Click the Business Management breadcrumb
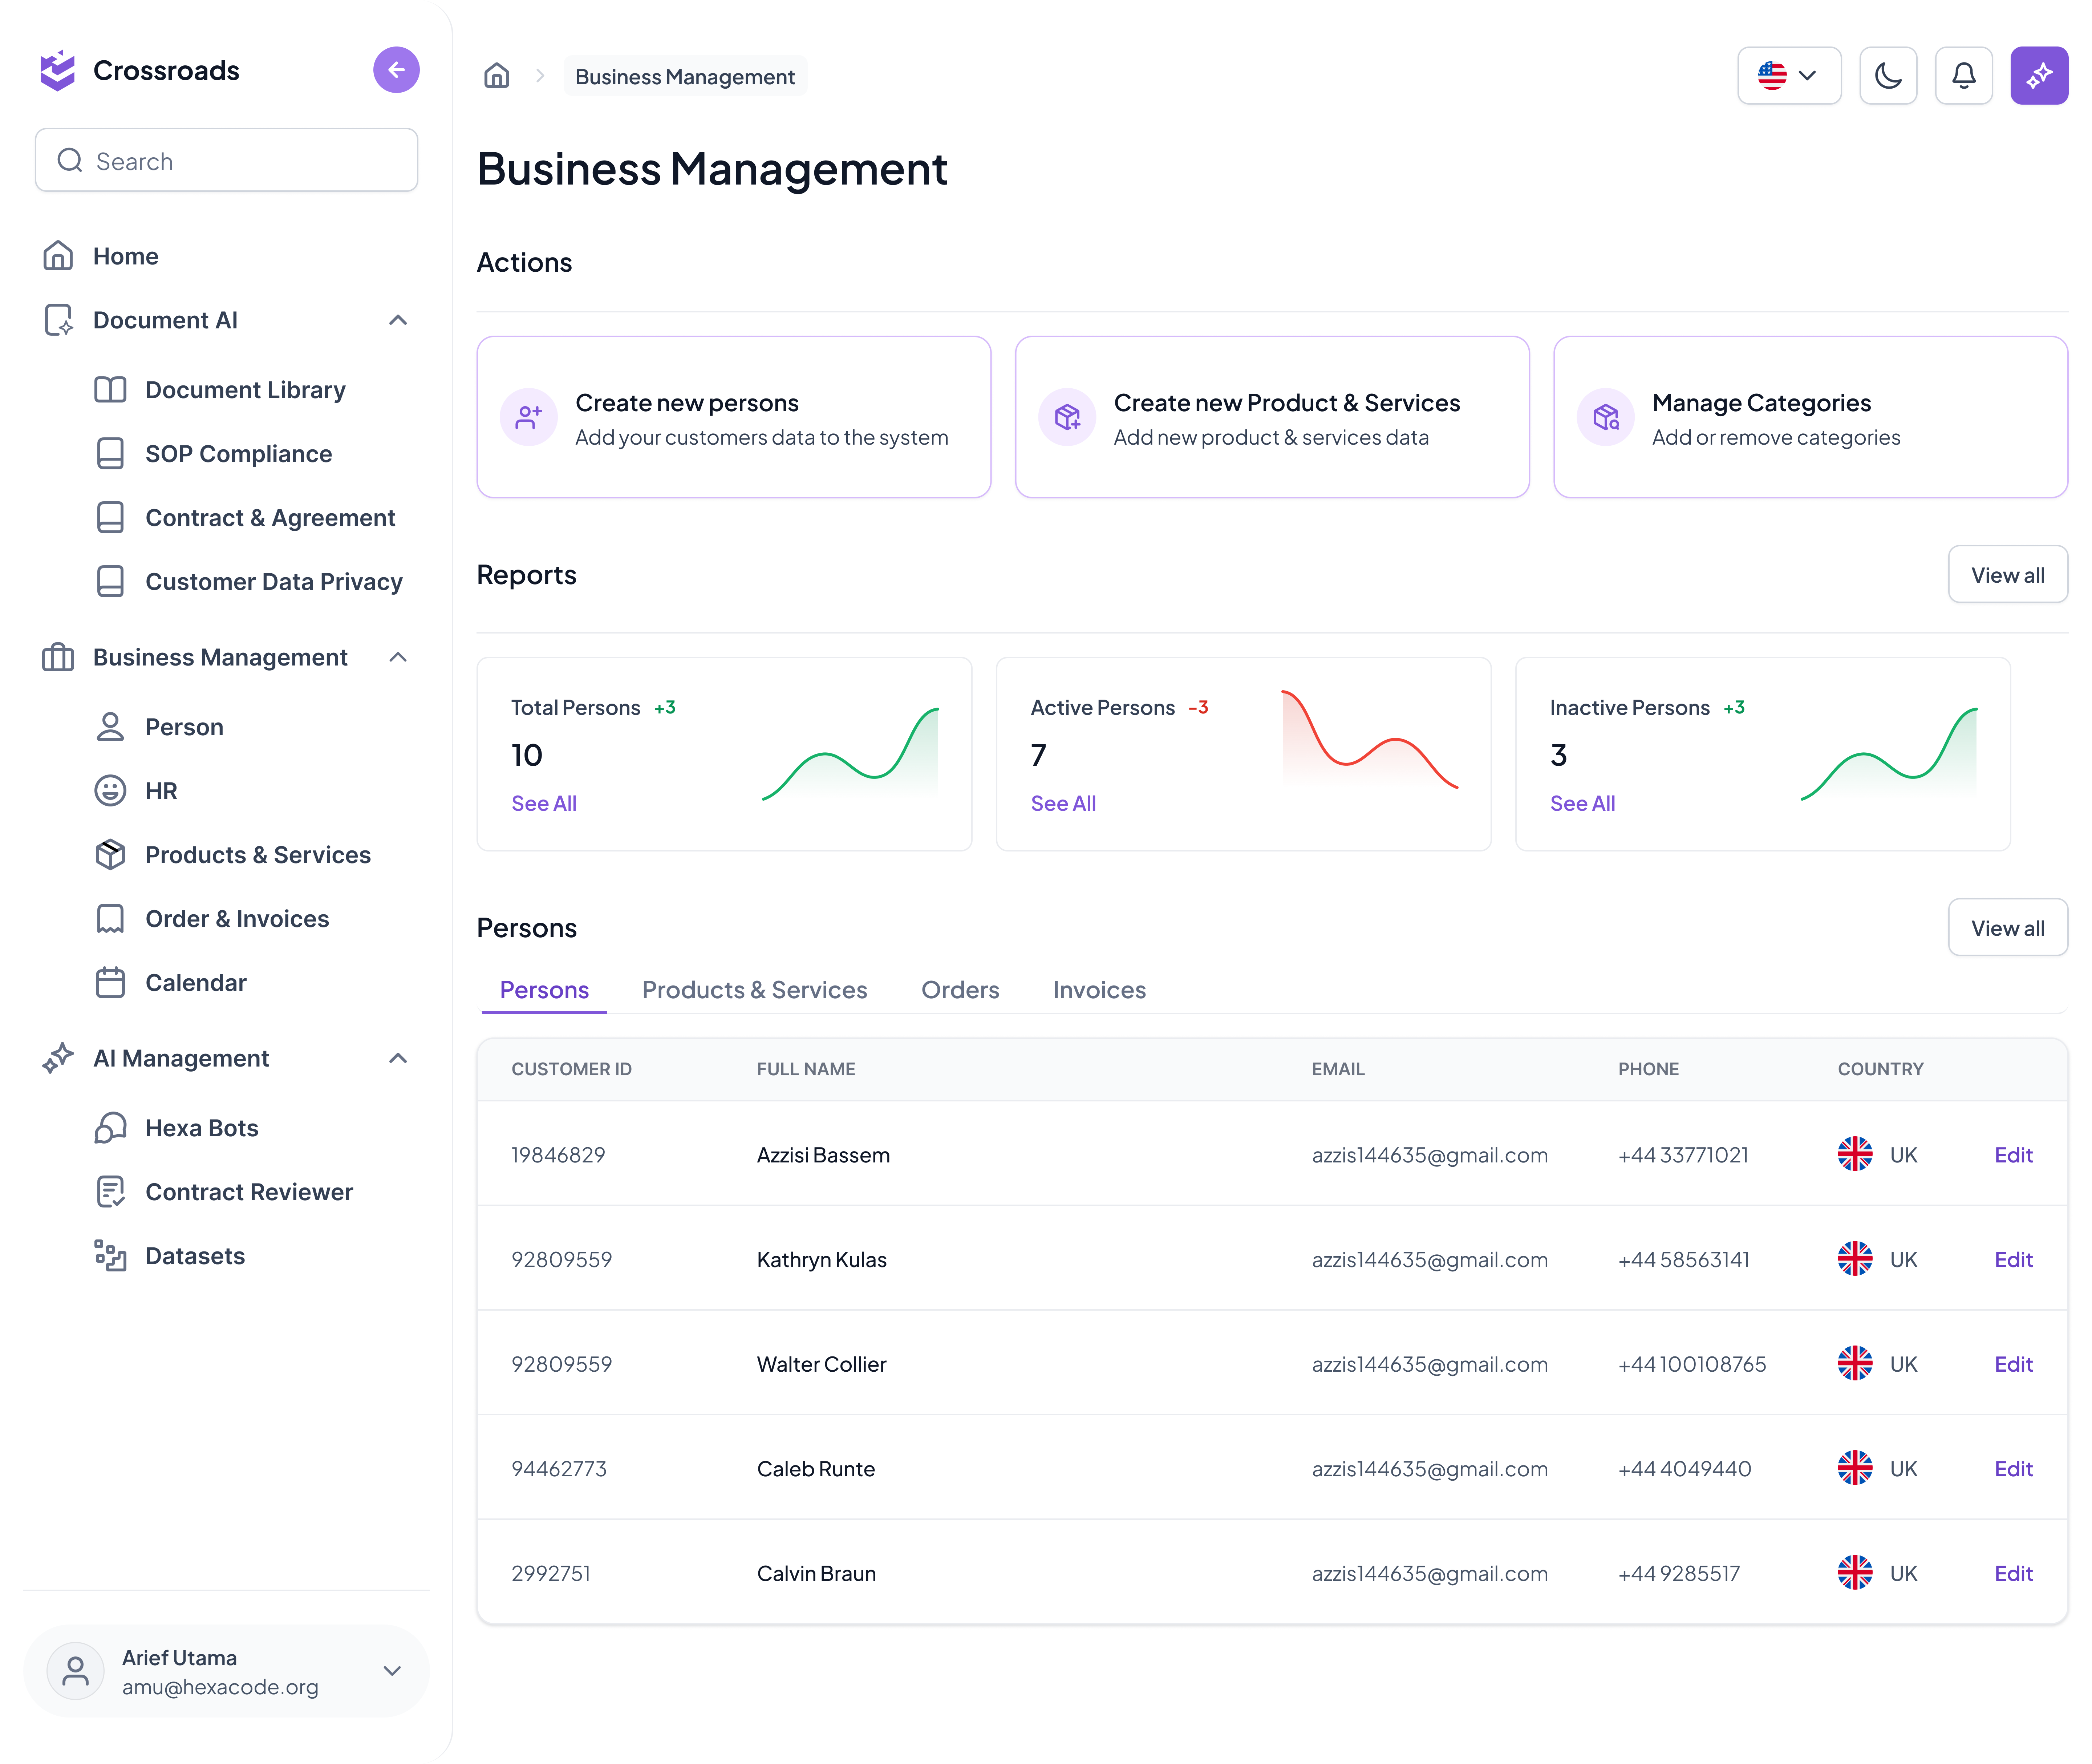 point(685,76)
